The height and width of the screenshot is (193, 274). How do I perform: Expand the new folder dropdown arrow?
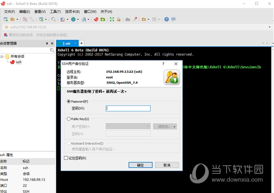tap(148, 20)
